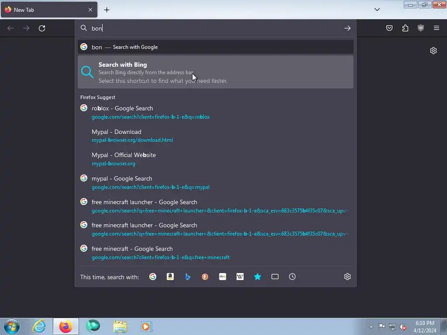This screenshot has width=447, height=335.
Task: Open the uBlock Origin shield icon
Action: point(421,28)
